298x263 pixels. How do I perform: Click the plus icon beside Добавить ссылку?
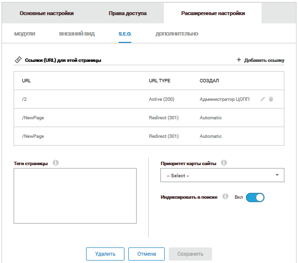pyautogui.click(x=239, y=60)
